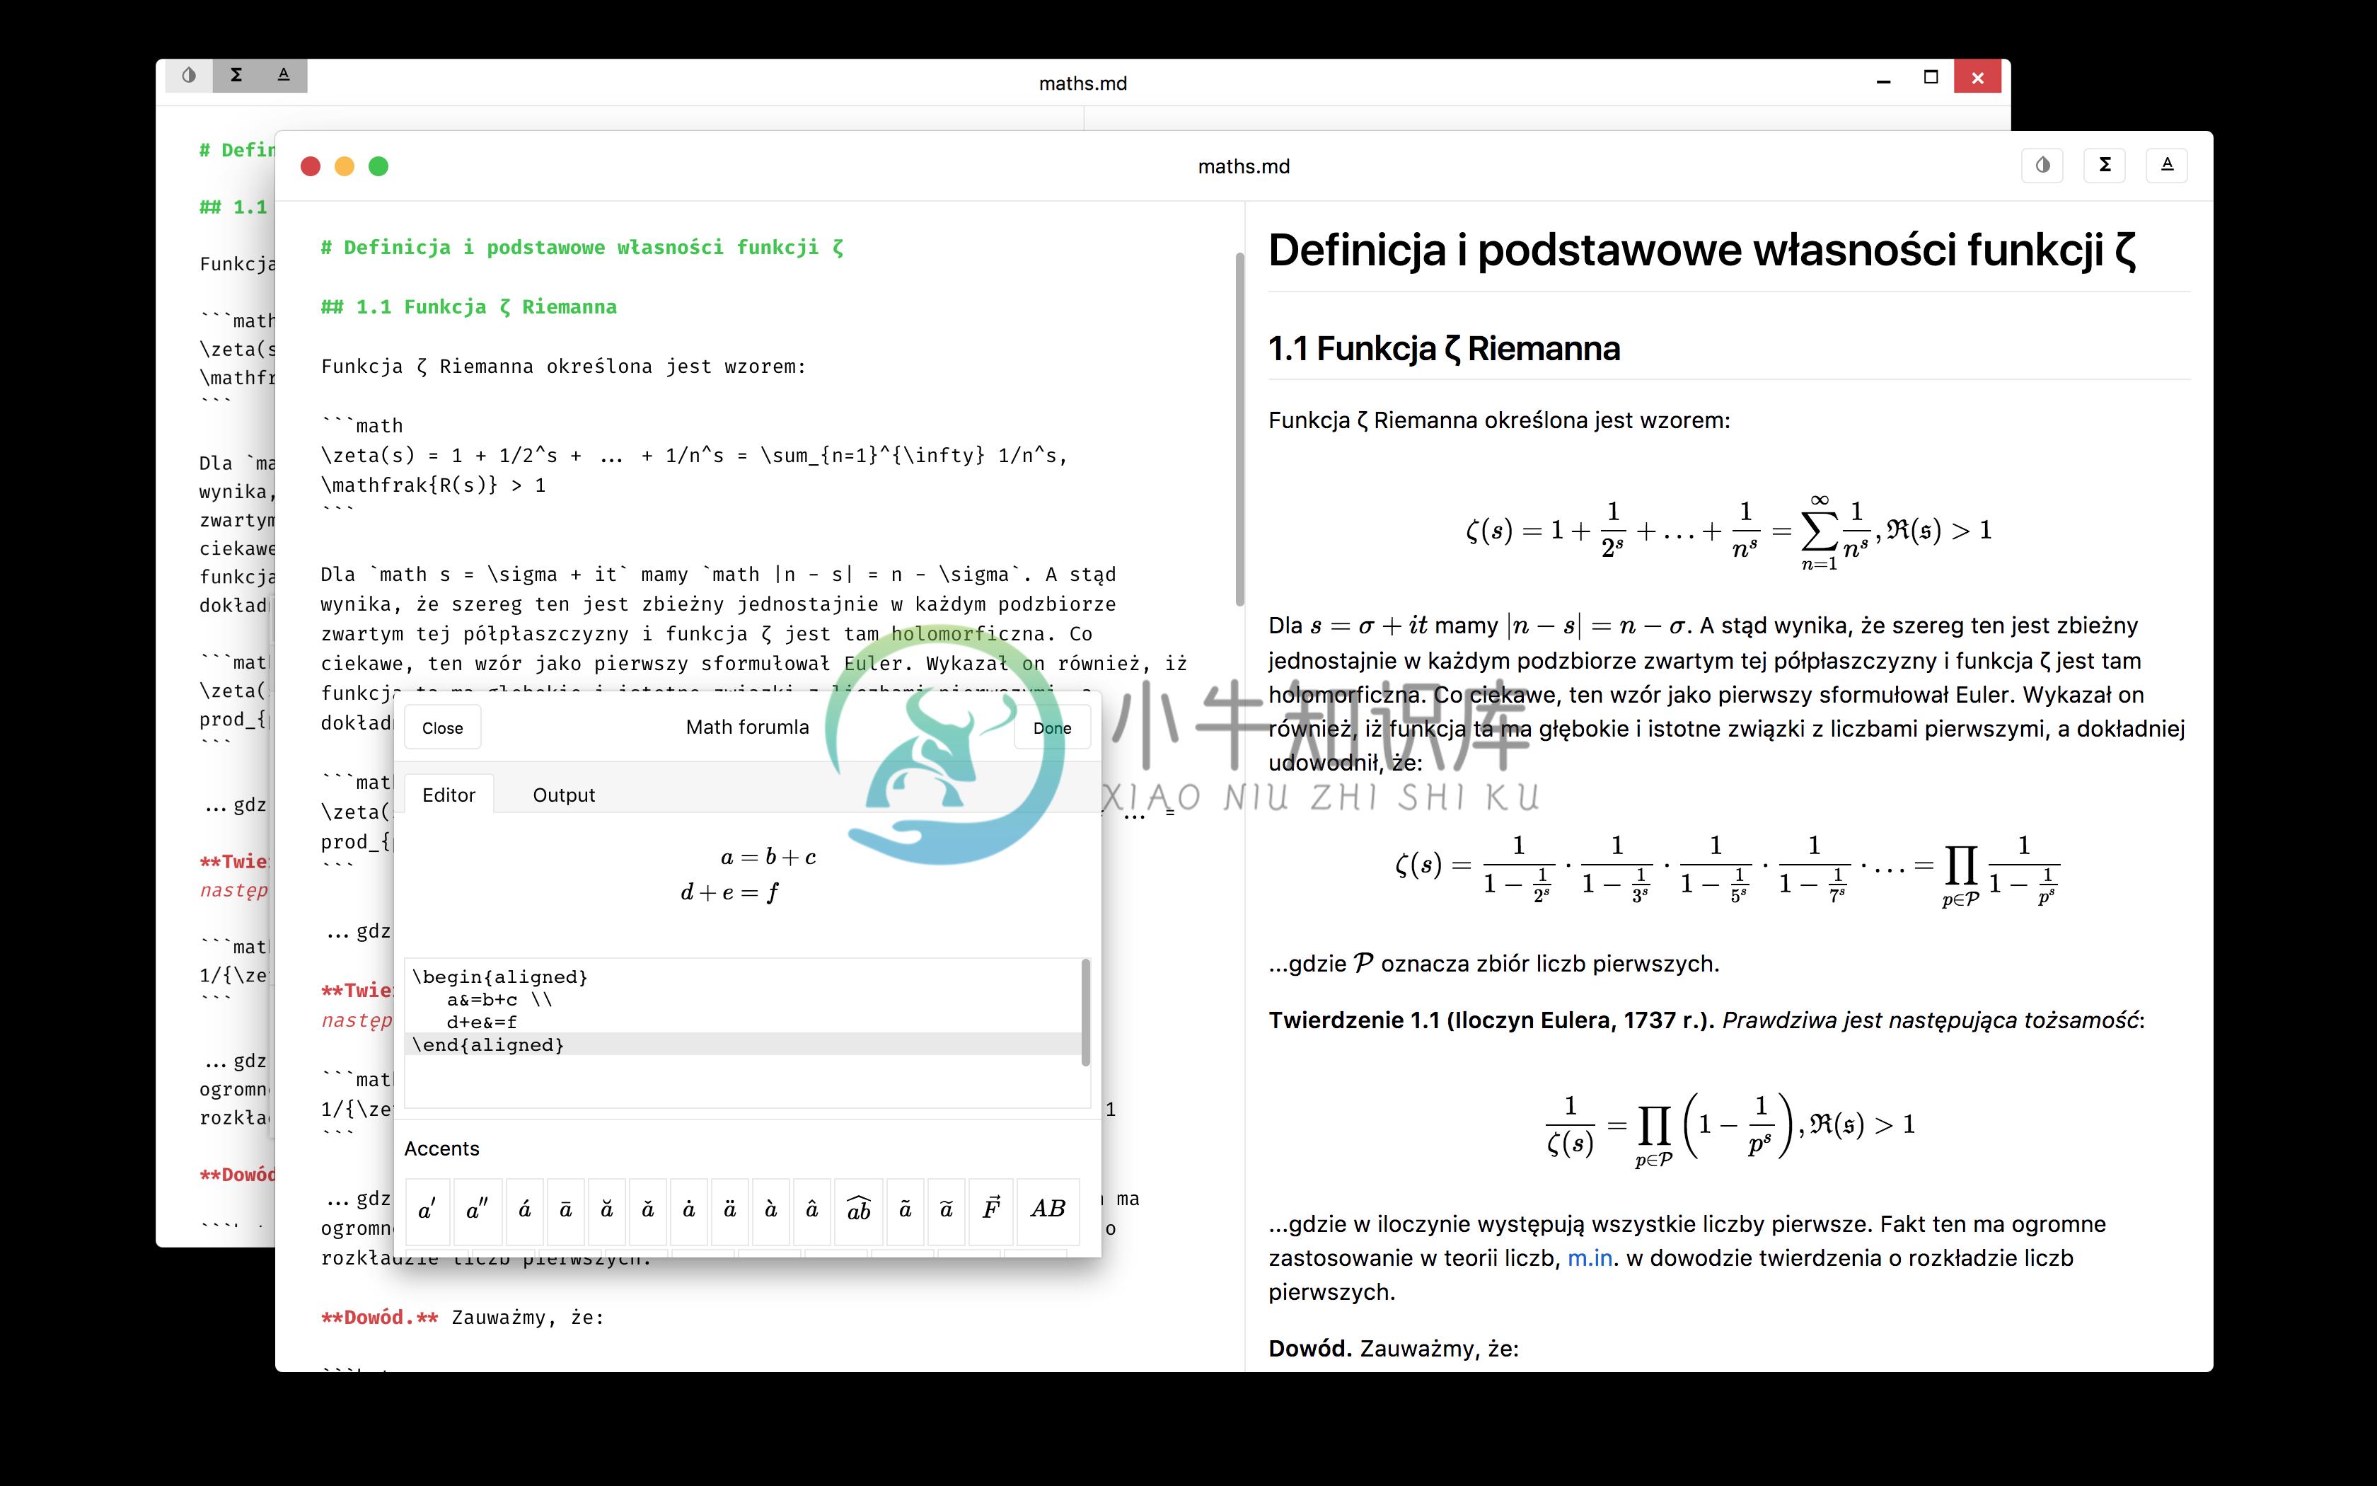The width and height of the screenshot is (2377, 1486).
Task: Click the green zoom light of front window
Action: coord(378,166)
